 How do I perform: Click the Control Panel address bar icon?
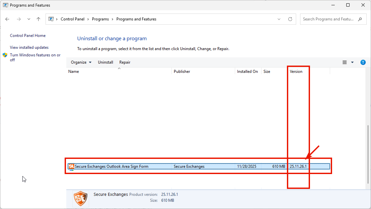(x=51, y=19)
